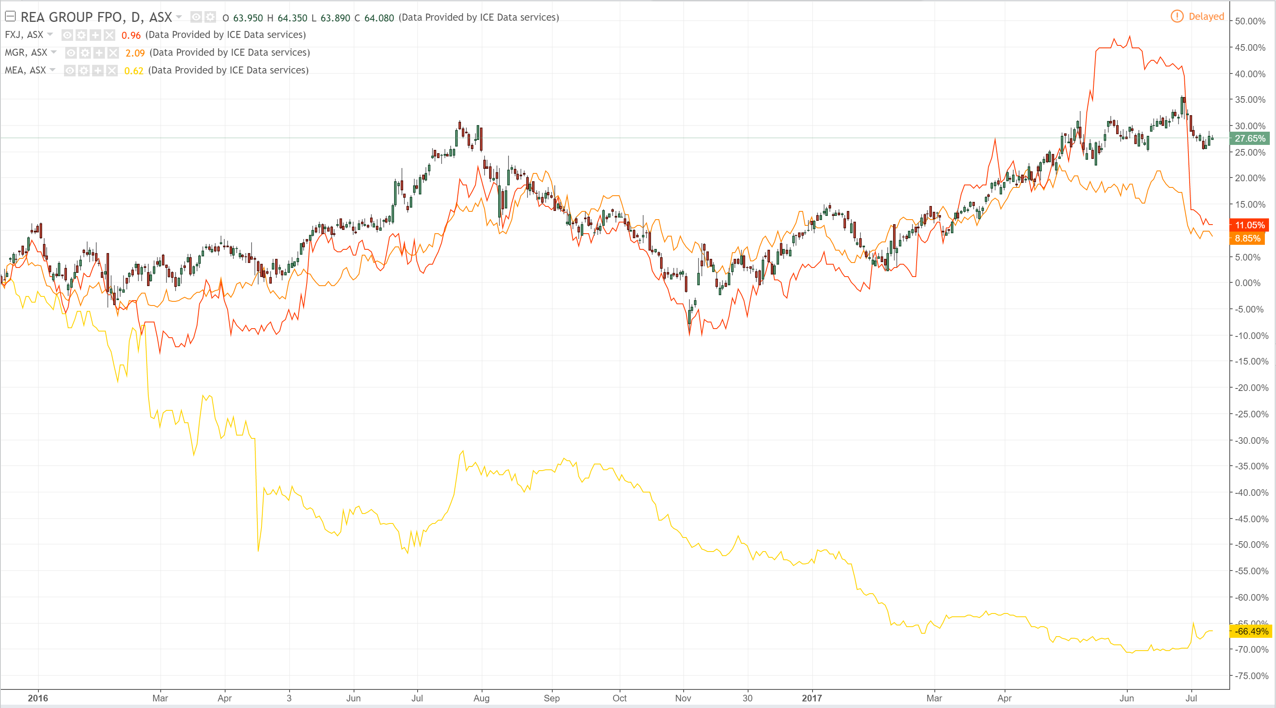
Task: Remove FXJ, ASX comparison with X icon
Action: click(109, 35)
